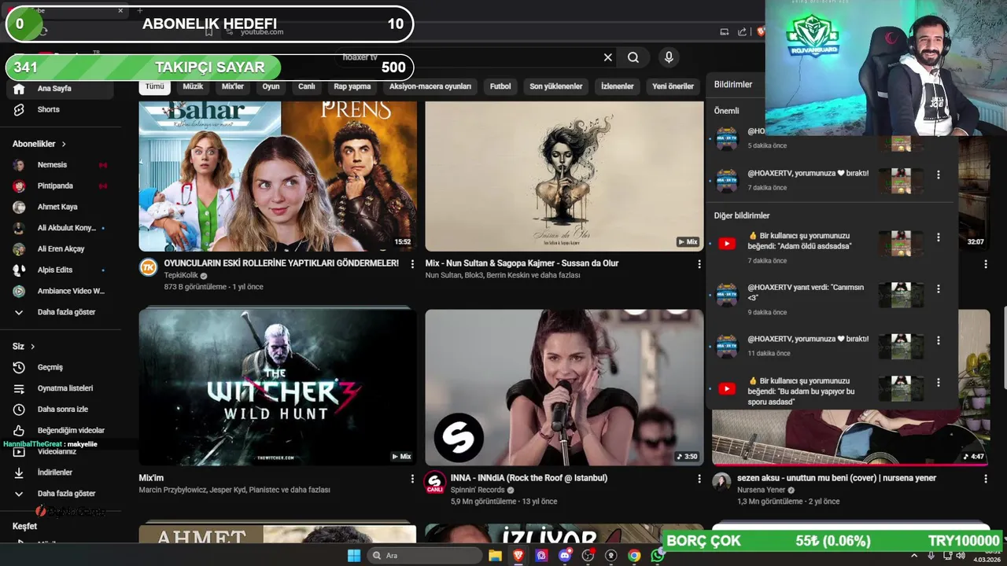
Task: Open options menu for sezen aksu cover video
Action: [985, 479]
